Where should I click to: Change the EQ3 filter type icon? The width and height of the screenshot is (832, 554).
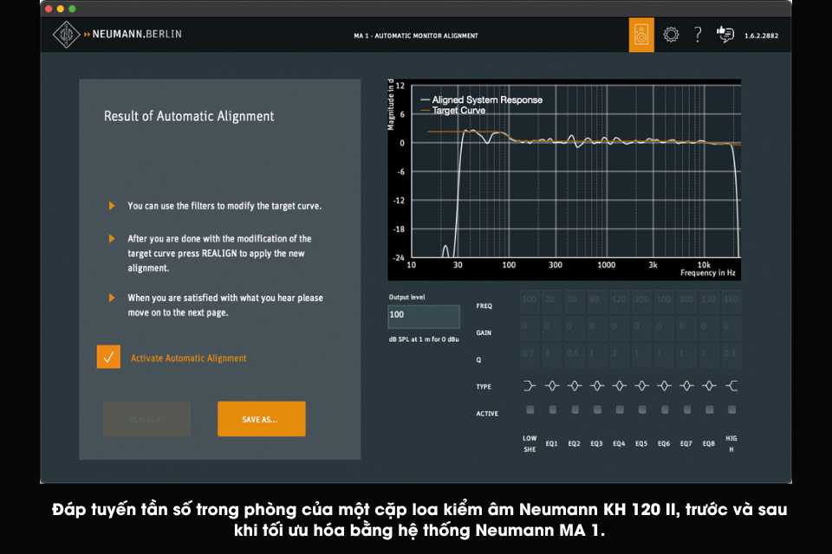coord(597,386)
